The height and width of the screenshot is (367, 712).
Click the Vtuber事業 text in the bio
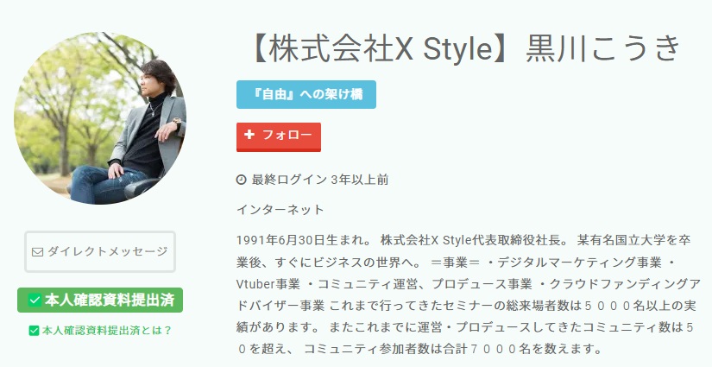[x=268, y=284]
